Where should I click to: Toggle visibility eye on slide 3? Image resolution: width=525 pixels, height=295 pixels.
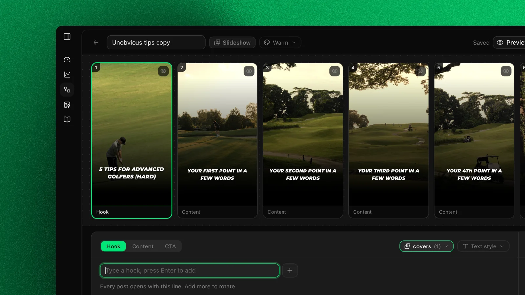pyautogui.click(x=335, y=71)
